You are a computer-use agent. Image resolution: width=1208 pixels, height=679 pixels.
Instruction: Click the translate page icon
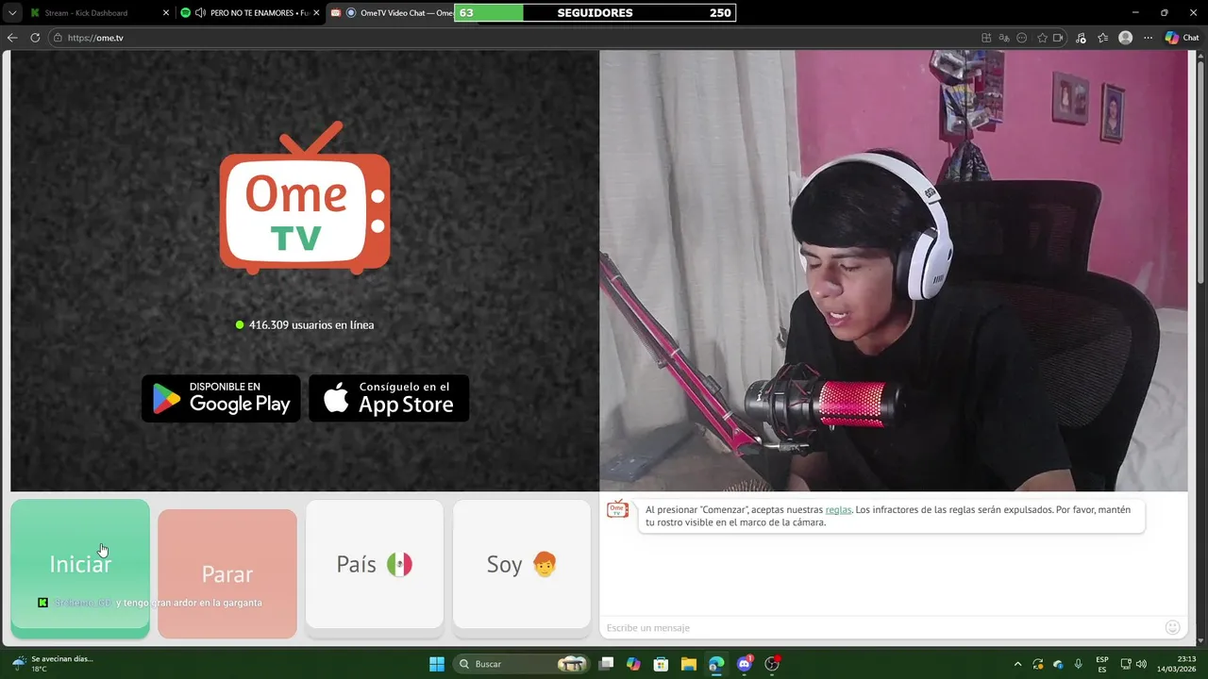pyautogui.click(x=1004, y=38)
